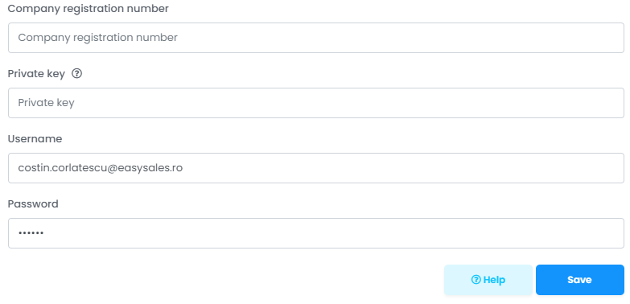Click the "Help" word in the Help button
Viewport: 630px width, 304px height.
point(494,280)
